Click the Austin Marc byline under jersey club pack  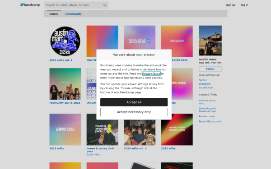(93, 155)
